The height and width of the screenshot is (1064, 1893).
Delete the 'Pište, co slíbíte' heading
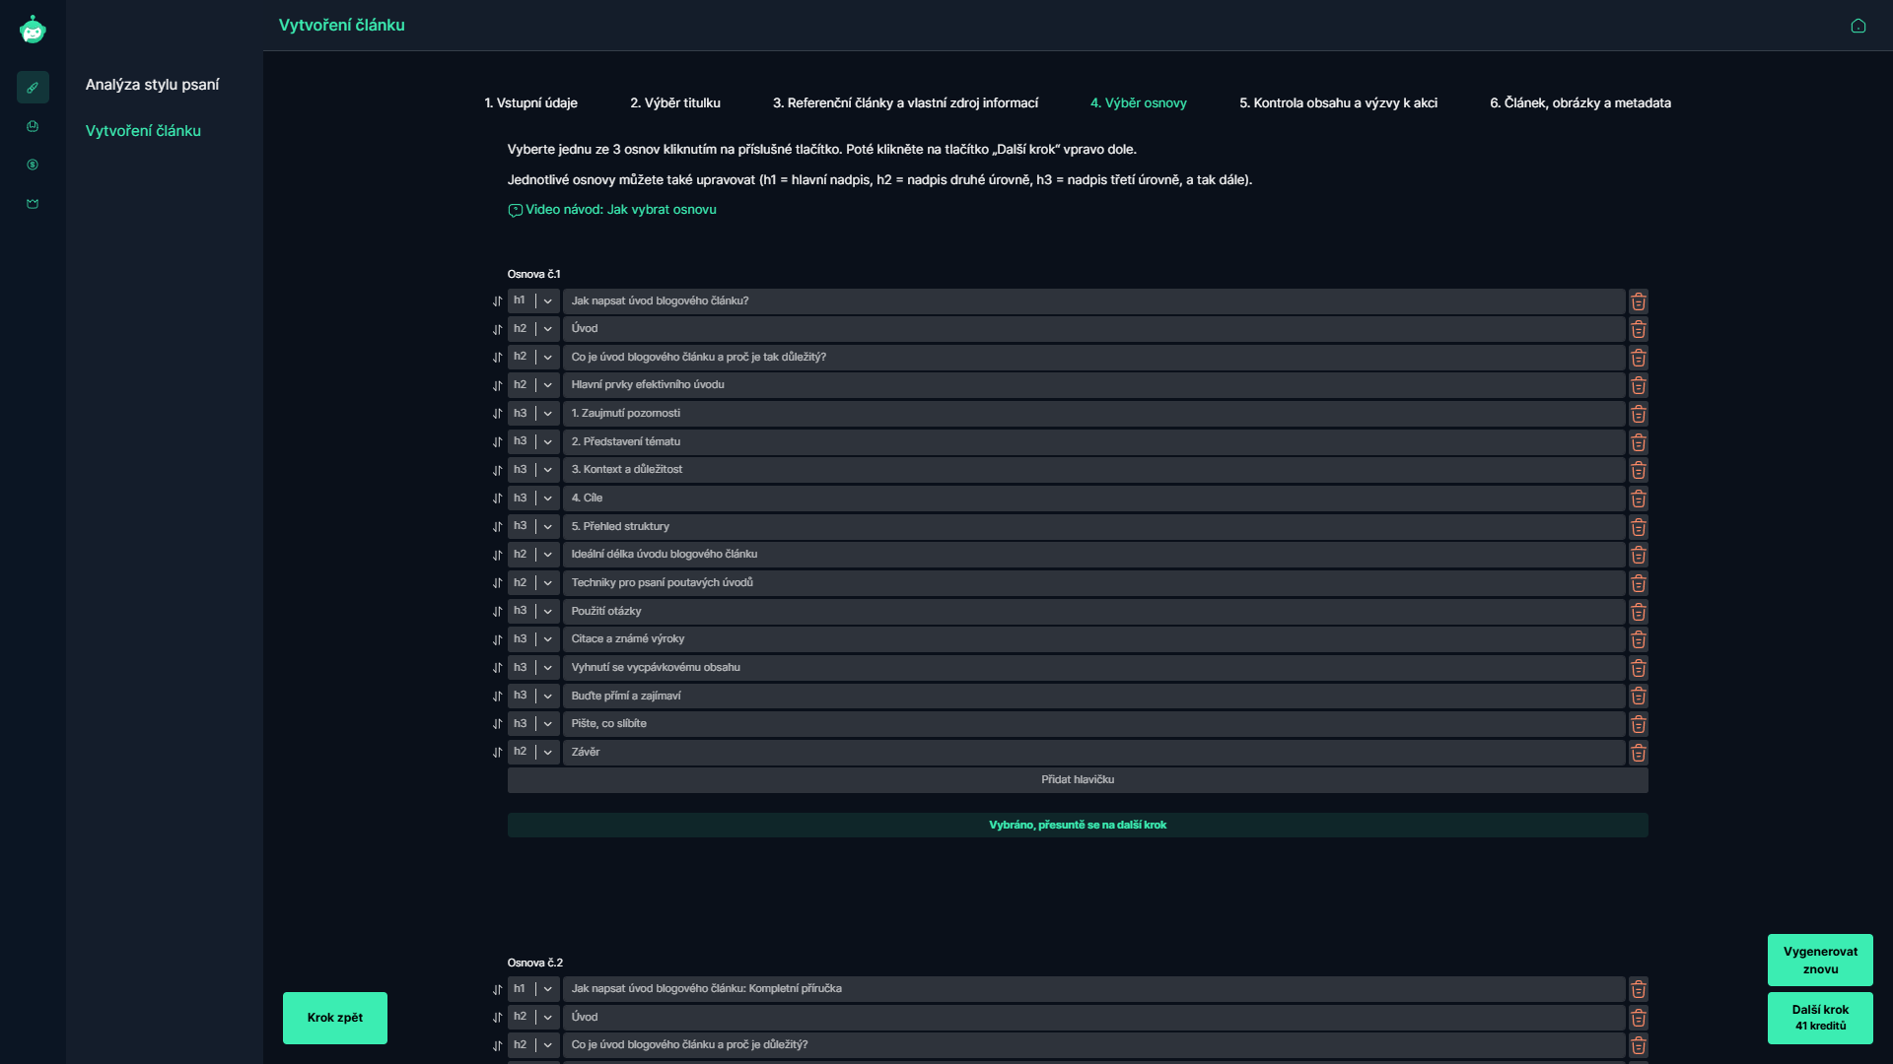point(1638,724)
